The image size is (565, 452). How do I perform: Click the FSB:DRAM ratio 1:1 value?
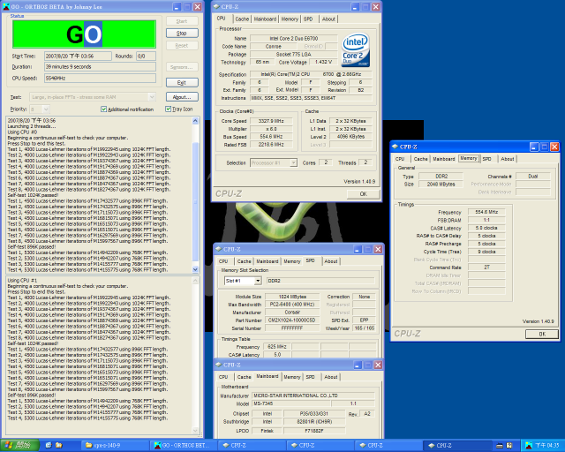click(x=486, y=220)
